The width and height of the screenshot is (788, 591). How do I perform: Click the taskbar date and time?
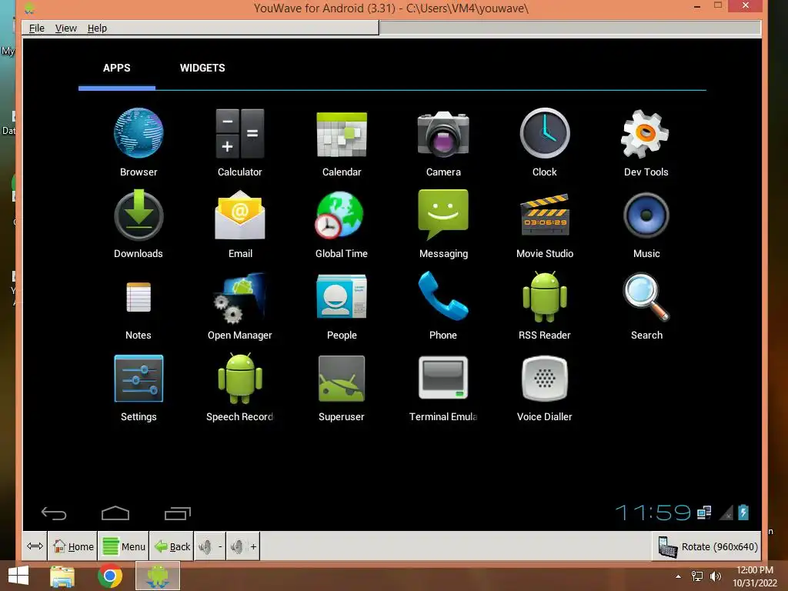(x=754, y=576)
